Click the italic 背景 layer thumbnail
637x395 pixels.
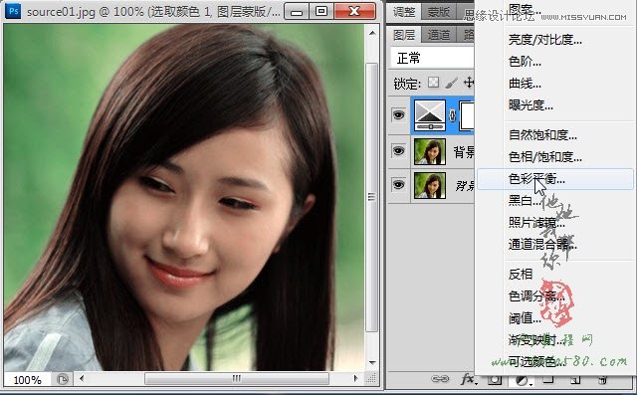[x=430, y=185]
